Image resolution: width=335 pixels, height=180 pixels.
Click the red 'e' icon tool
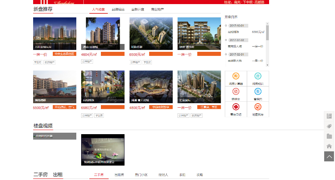(x=236, y=92)
